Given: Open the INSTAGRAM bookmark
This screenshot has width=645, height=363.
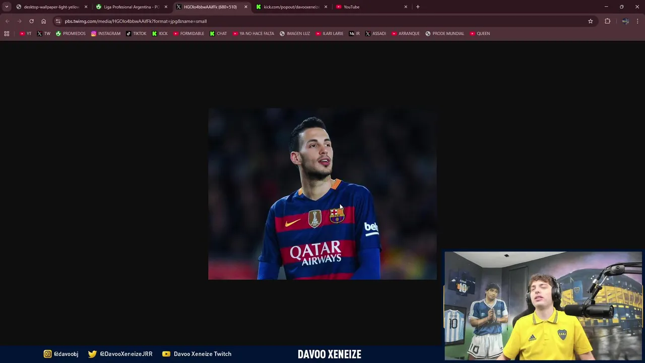Looking at the screenshot, I should (x=105, y=33).
